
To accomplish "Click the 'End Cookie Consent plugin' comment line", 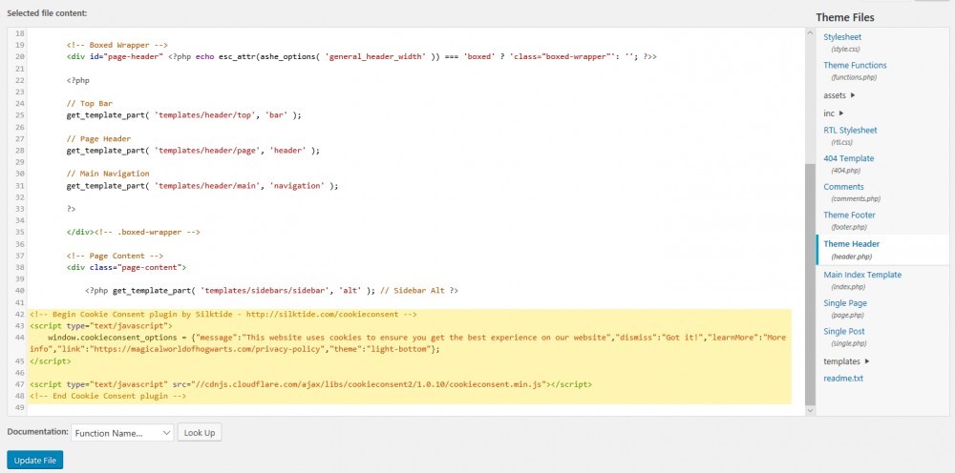I will click(x=108, y=396).
